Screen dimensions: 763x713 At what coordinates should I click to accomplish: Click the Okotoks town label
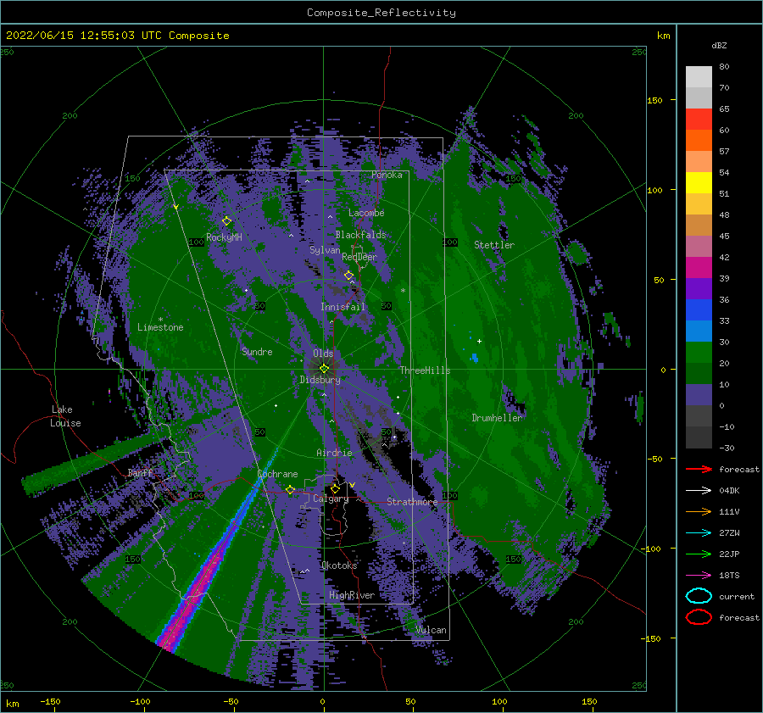[x=339, y=565]
